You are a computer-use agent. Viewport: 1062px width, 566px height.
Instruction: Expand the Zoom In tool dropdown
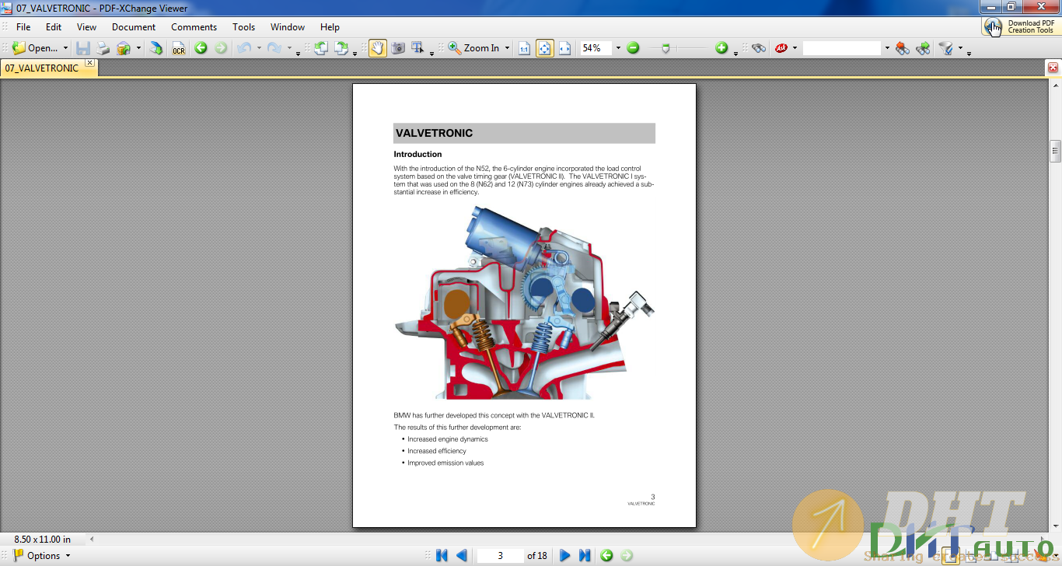pos(507,48)
